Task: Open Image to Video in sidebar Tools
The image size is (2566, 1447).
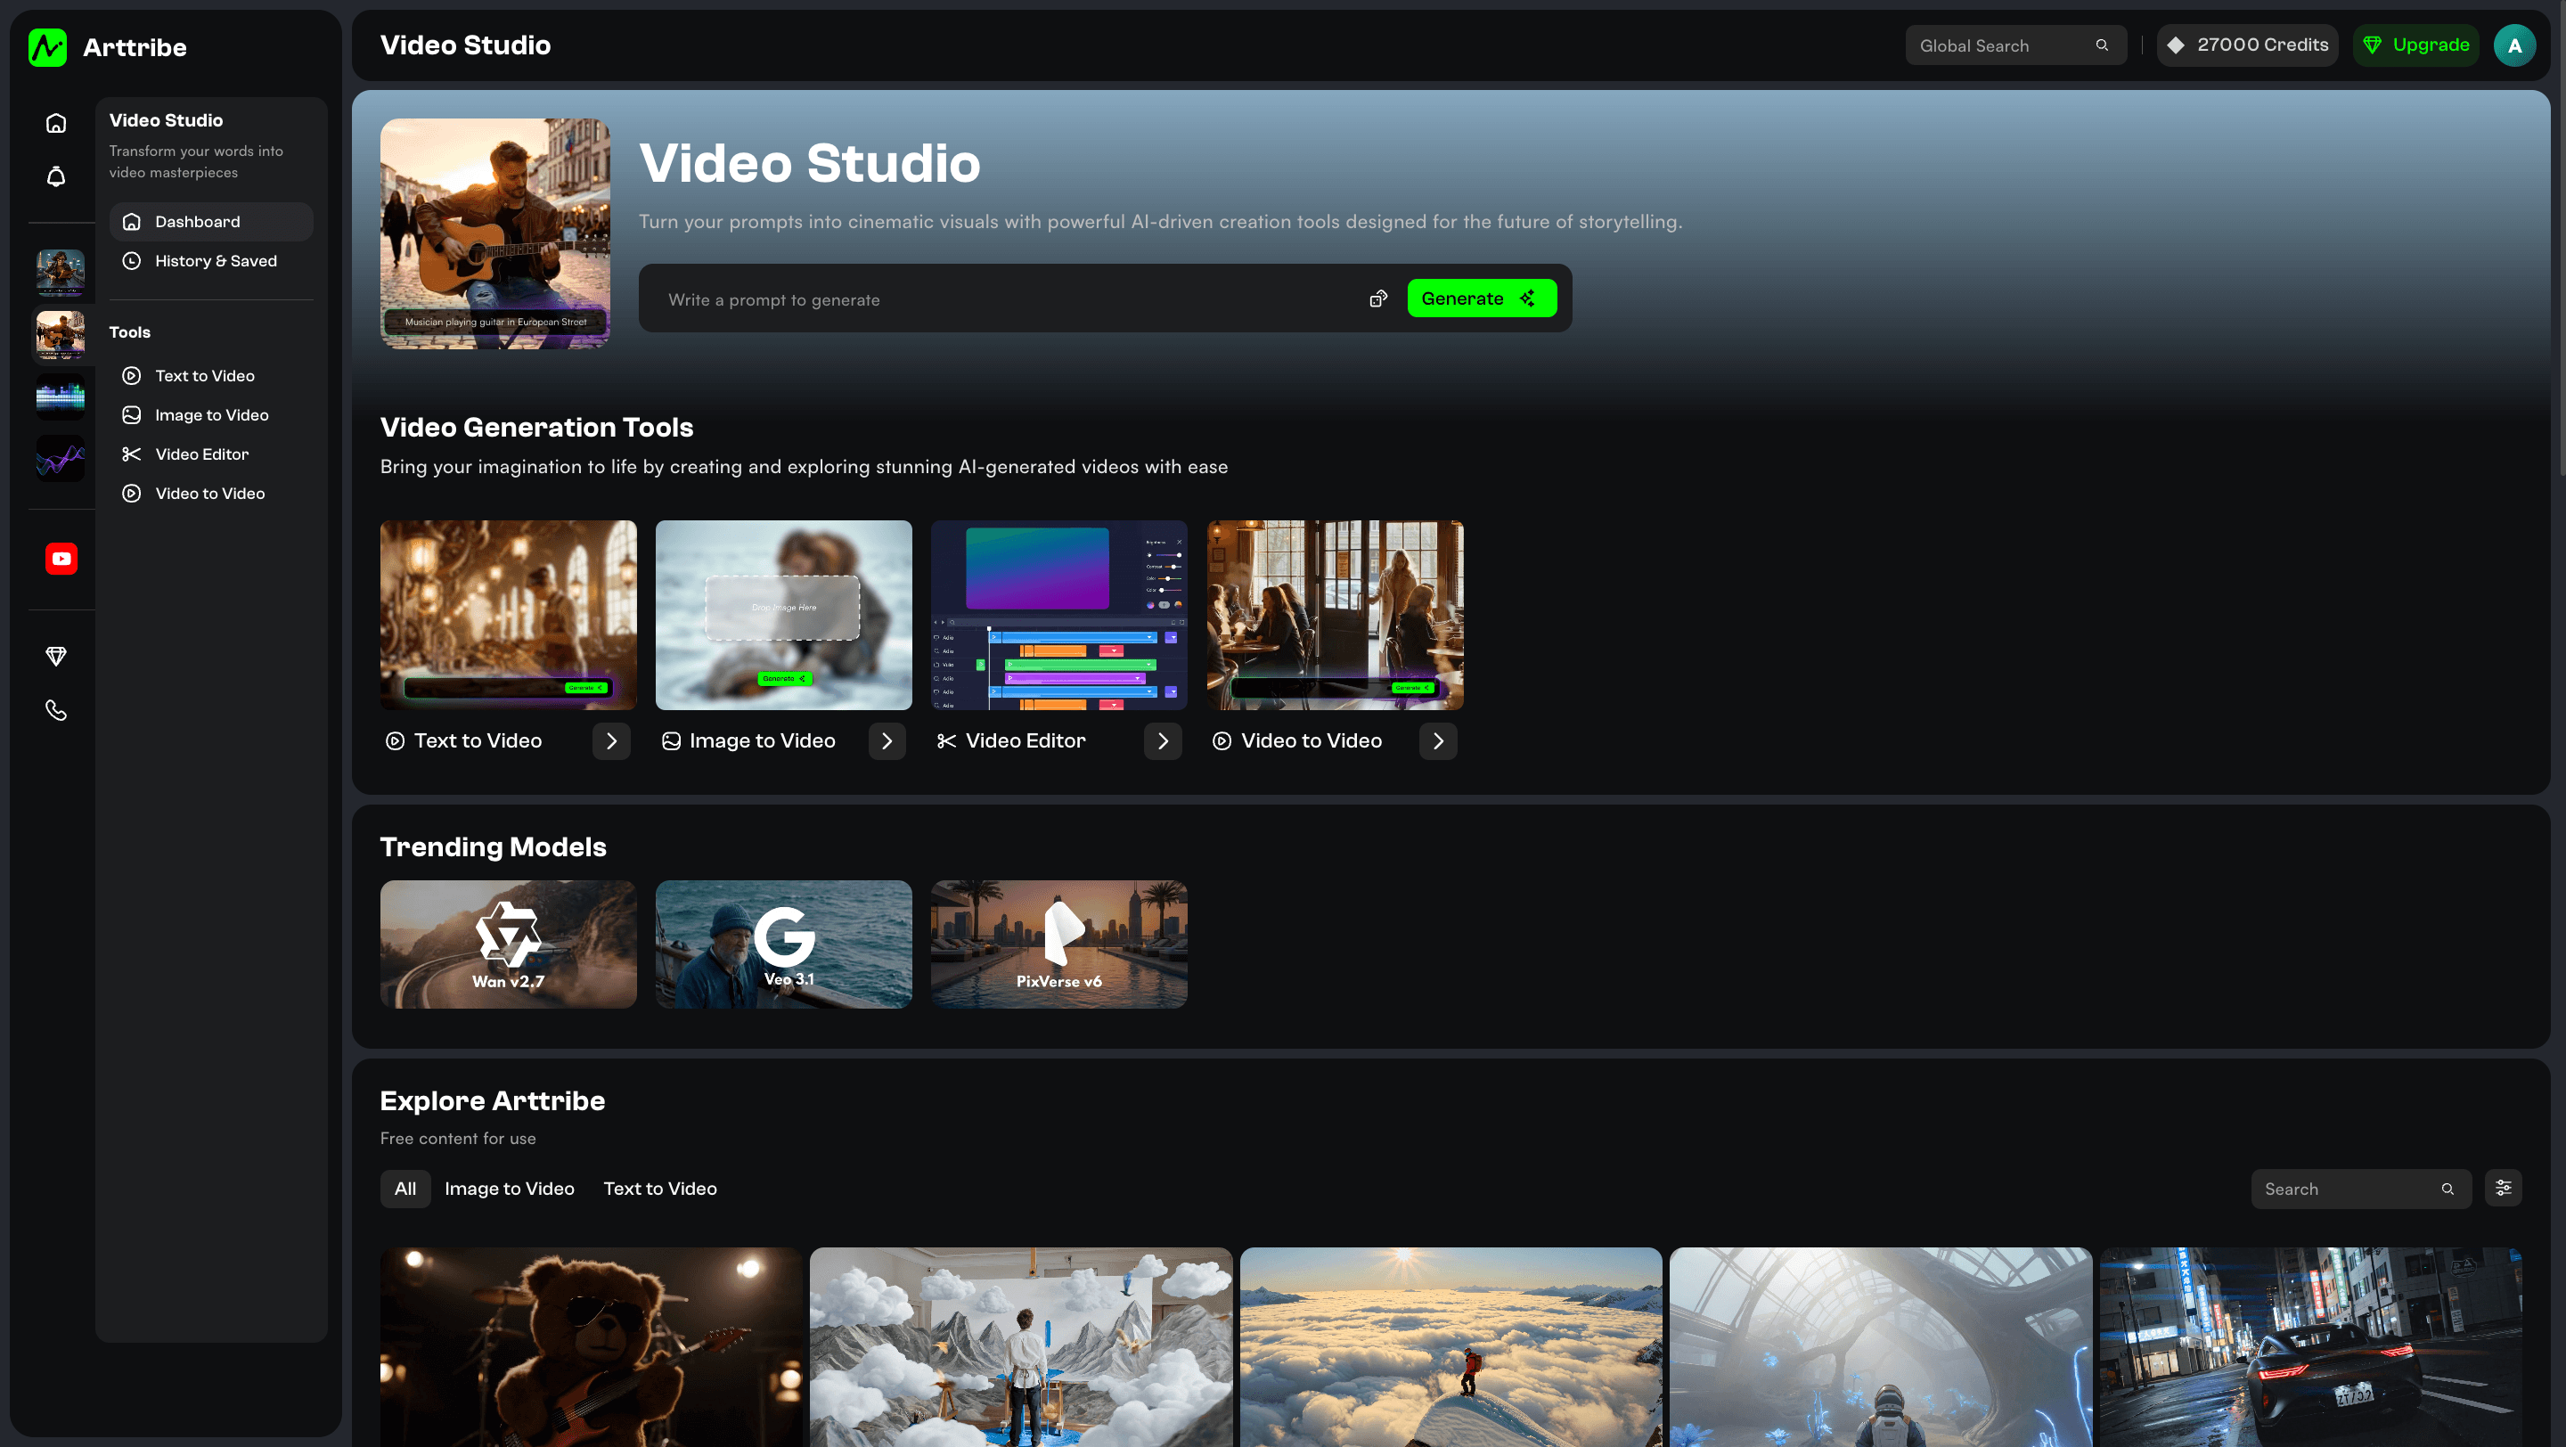Action: [211, 414]
